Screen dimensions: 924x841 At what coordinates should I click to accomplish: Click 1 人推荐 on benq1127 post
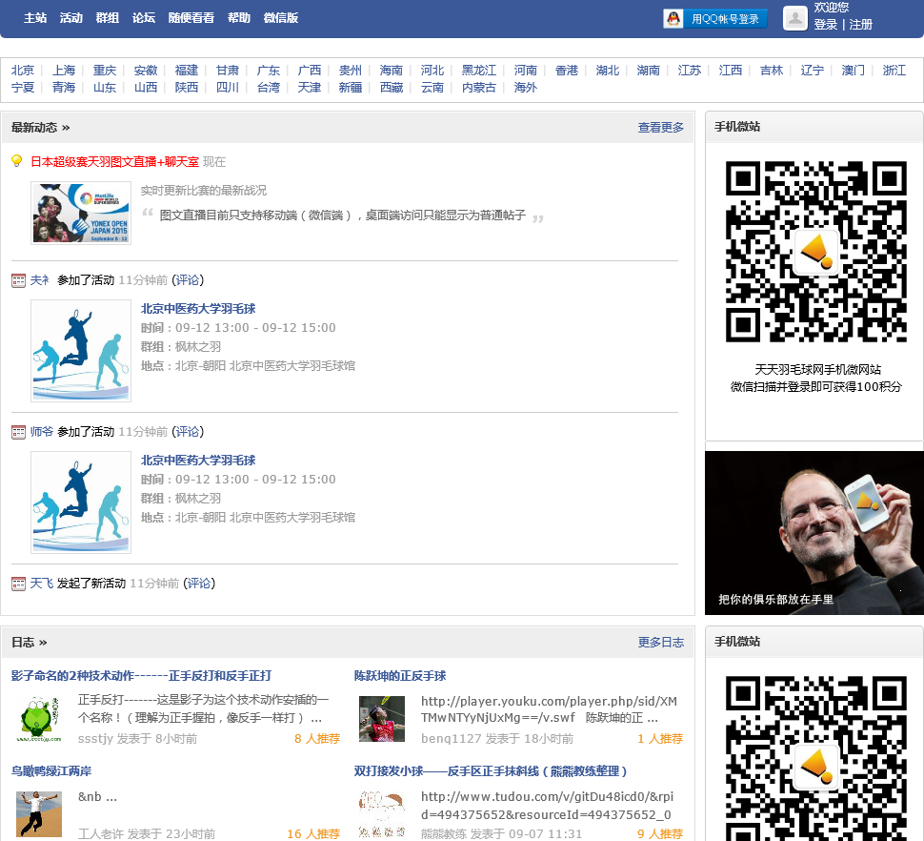tap(660, 738)
